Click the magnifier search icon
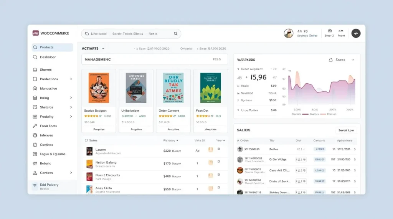Image resolution: width=393 pixels, height=219 pixels. (176, 34)
